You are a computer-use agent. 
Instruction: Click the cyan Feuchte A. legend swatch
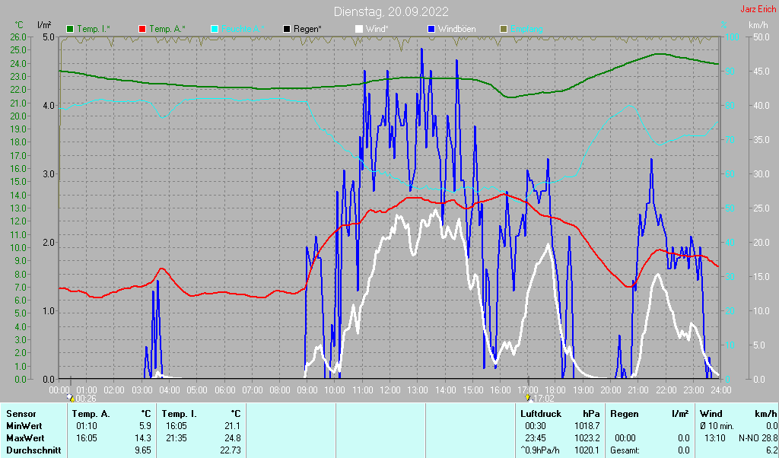click(x=215, y=30)
